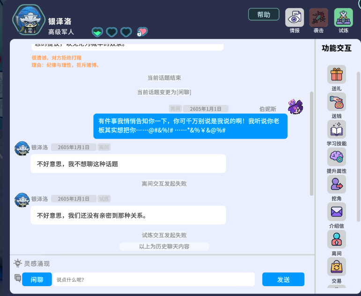This screenshot has width=361, height=296.
Task: Click the 功能交互 panel scrollbar
Action: (358, 147)
